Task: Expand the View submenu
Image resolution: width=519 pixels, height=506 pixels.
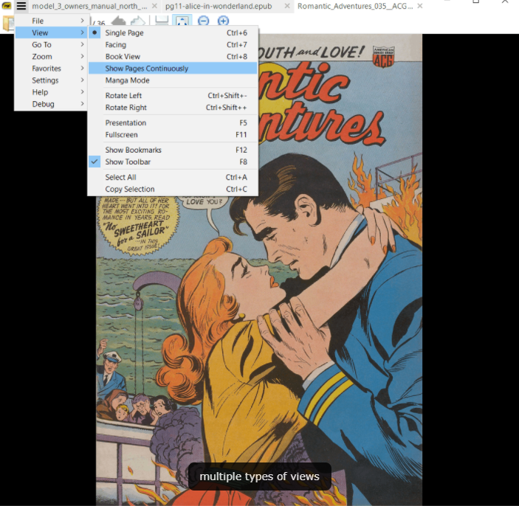Action: coord(51,32)
